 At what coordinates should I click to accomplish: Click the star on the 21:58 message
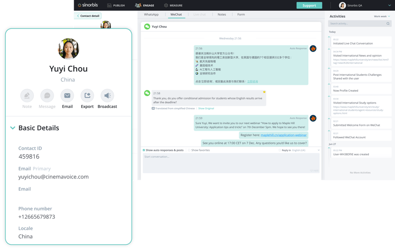click(264, 92)
